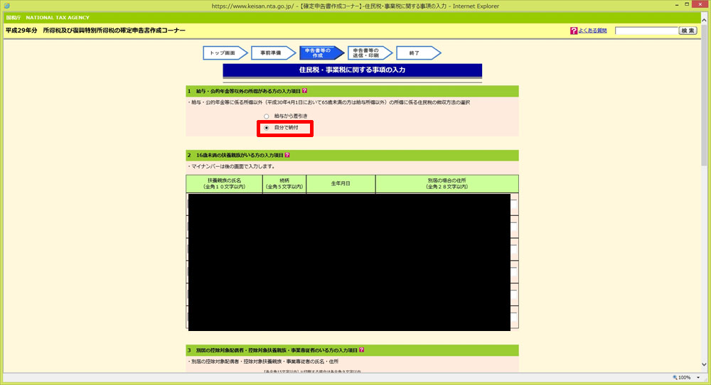Minimize the Internet Explorer window
Image resolution: width=711 pixels, height=385 pixels.
[x=676, y=4]
